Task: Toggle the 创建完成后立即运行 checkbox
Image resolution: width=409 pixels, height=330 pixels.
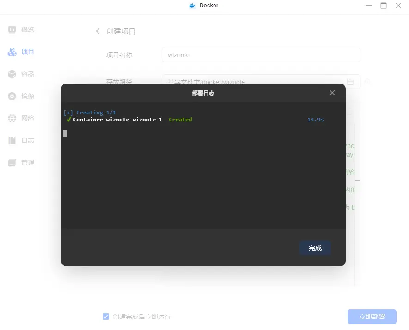Action: click(x=106, y=317)
